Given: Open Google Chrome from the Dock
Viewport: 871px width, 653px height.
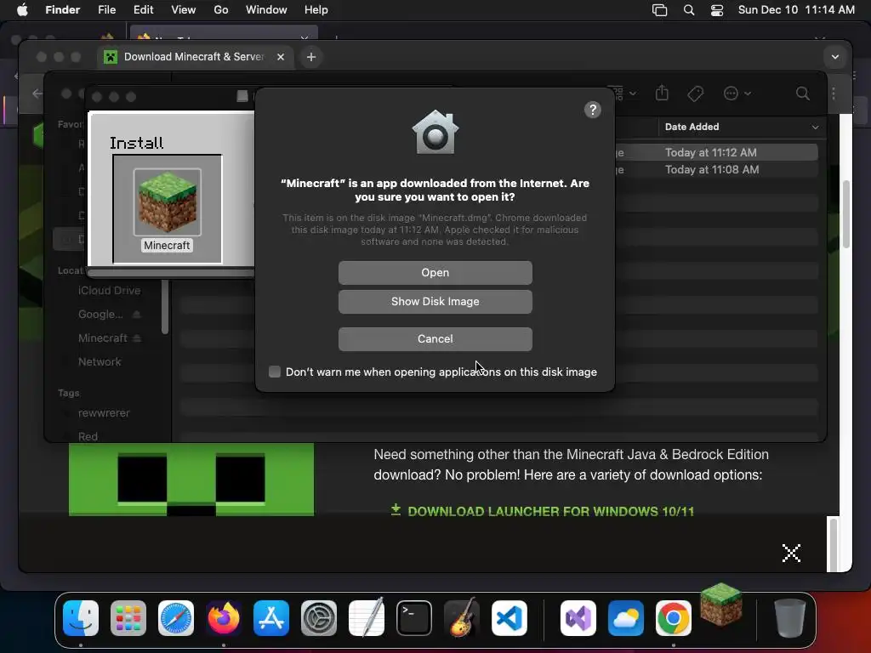Looking at the screenshot, I should click(x=674, y=618).
